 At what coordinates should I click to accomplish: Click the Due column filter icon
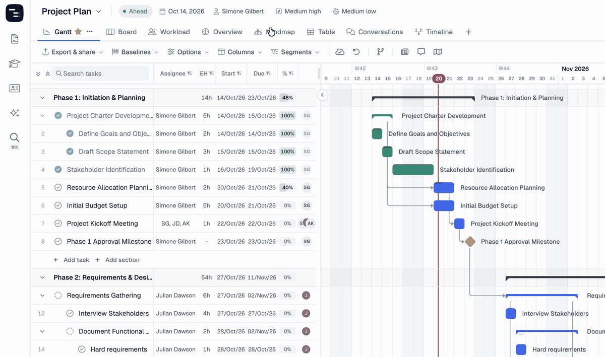pos(269,74)
